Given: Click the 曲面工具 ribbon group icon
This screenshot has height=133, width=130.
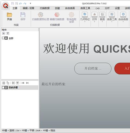Looking at the screenshot, I should (112, 15).
